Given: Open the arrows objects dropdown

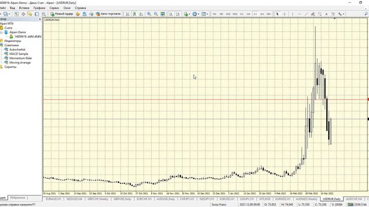Looking at the screenshot, I should (341, 14).
